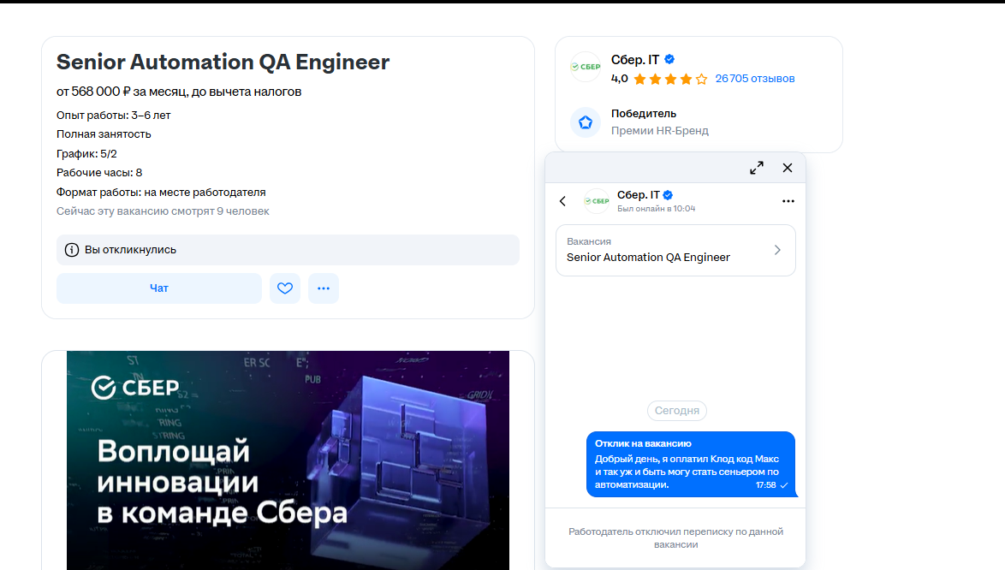Click Формат работы: на месте работодателя line
Viewport: 1005px width, 570px height.
(x=161, y=192)
